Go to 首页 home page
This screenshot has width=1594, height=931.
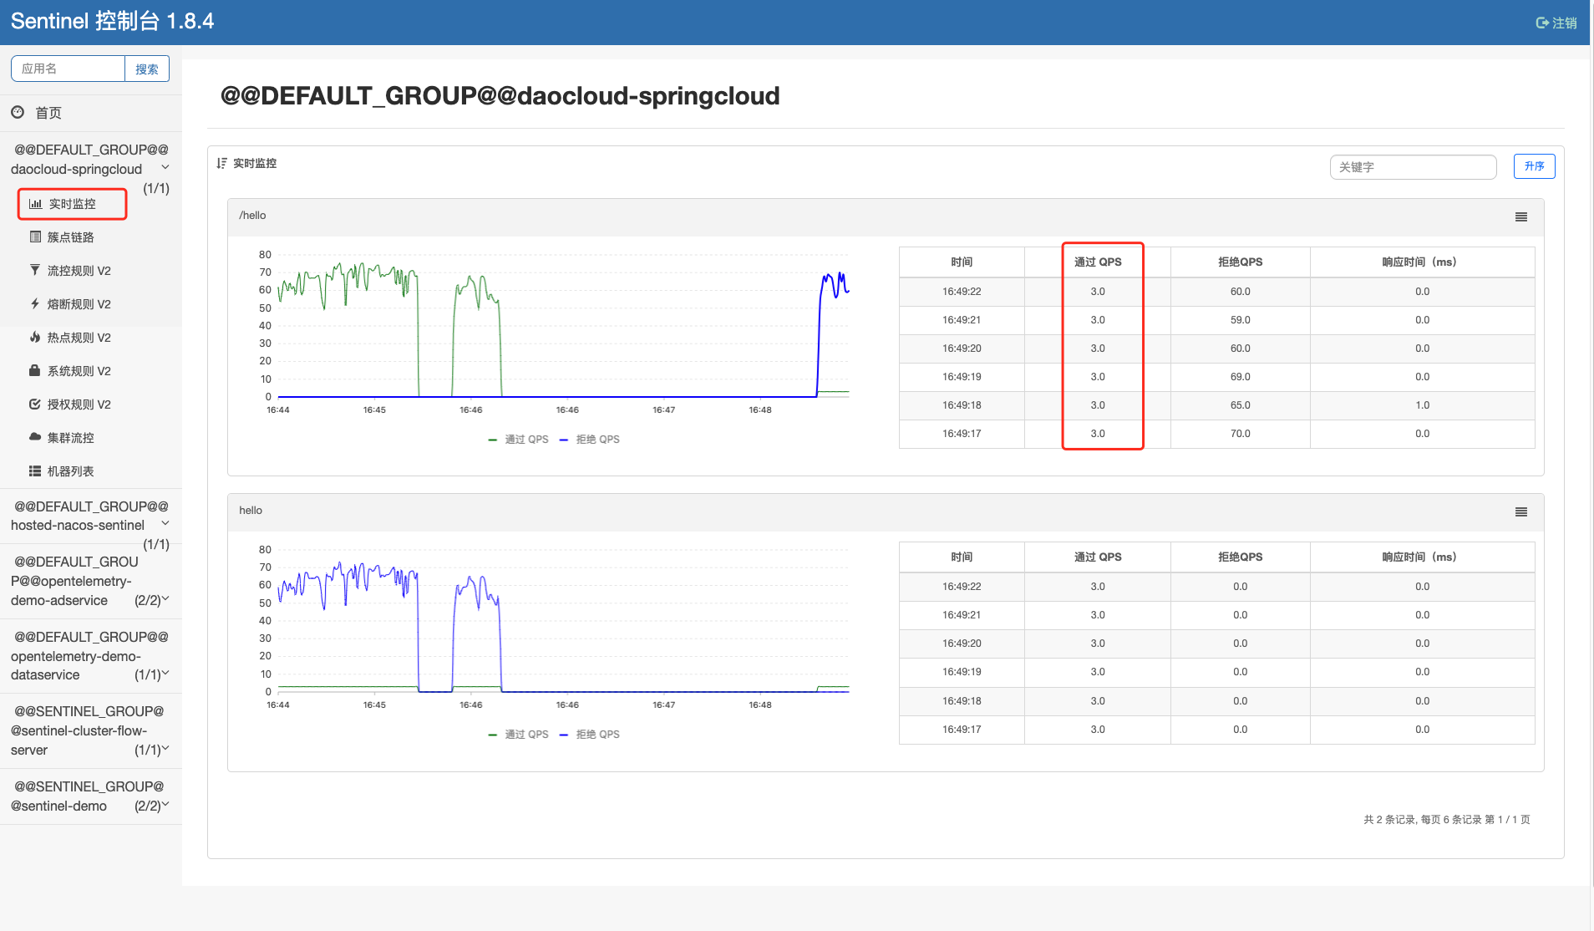[47, 112]
